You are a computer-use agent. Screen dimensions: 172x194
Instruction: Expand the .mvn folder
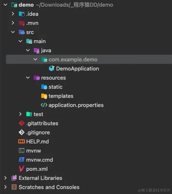(13, 23)
